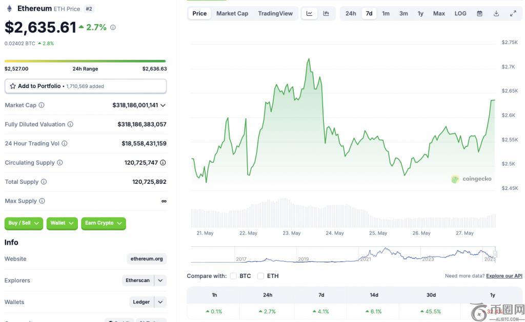The height and width of the screenshot is (322, 525).
Task: Select the 24h time range tab
Action: pos(351,13)
